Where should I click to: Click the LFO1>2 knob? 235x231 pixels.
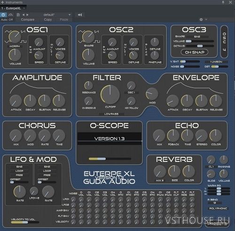pyautogui.click(x=34, y=191)
